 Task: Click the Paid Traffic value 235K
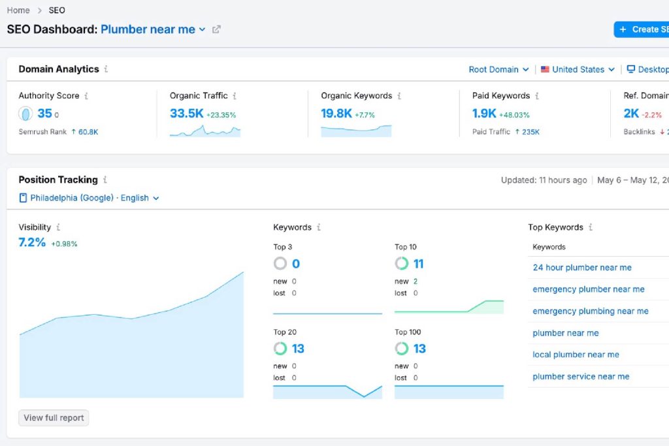530,132
